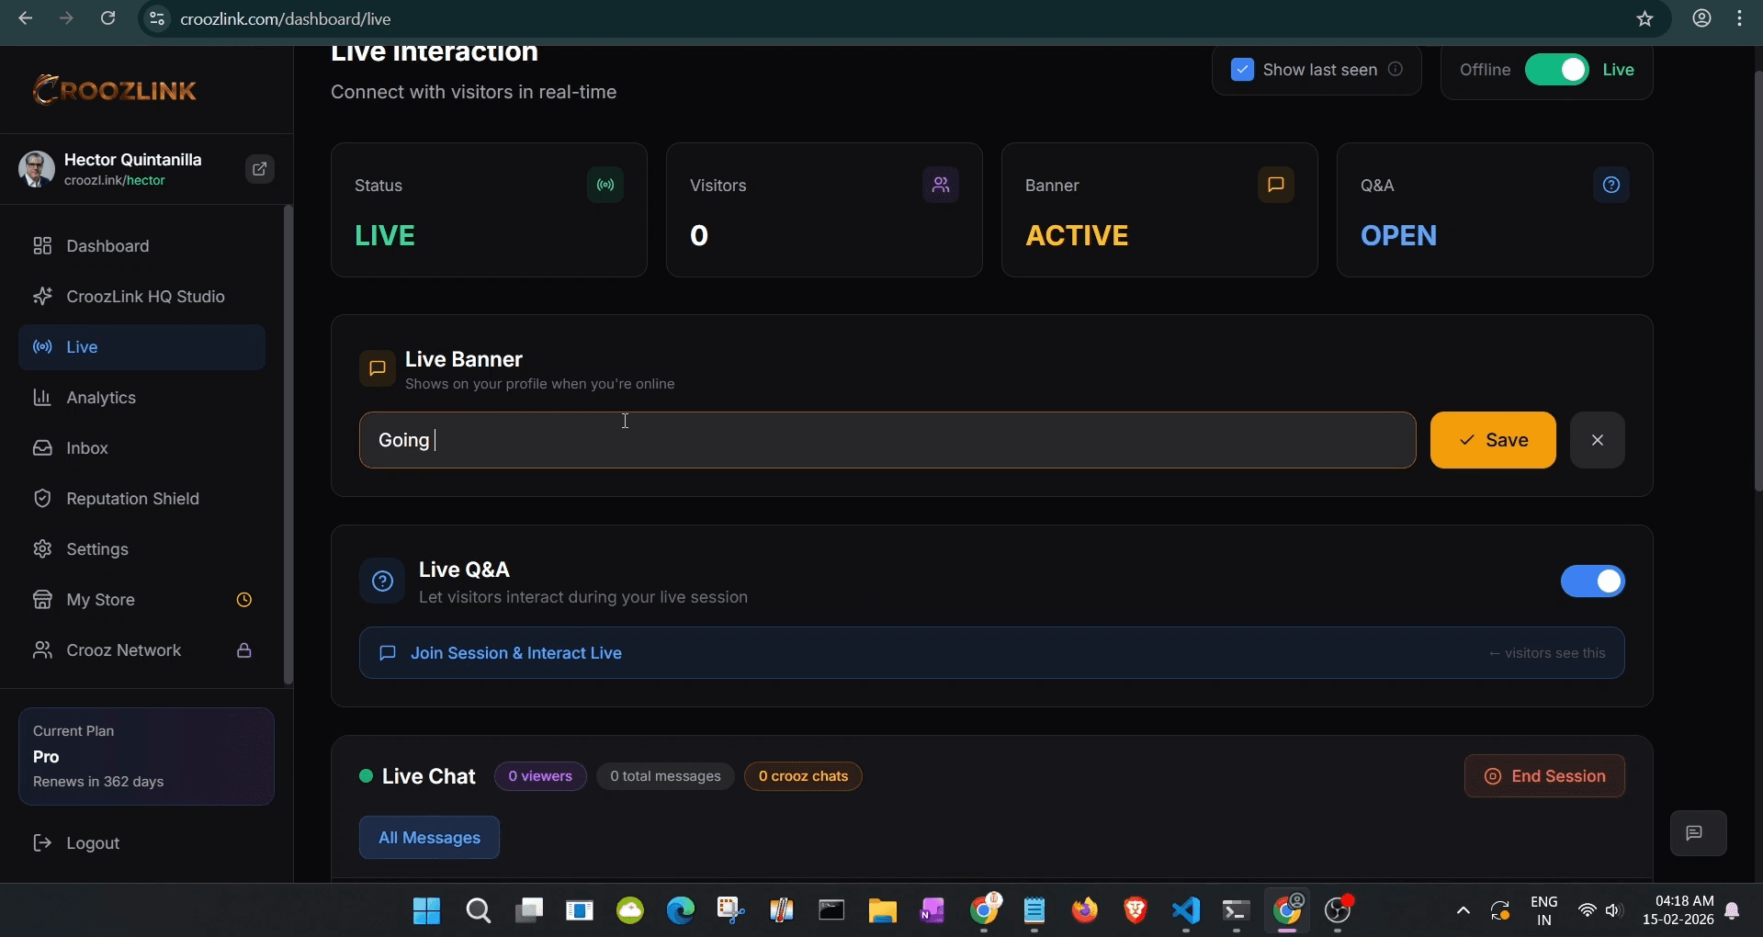Open the Inbox section
Screen dimensions: 1763x937
(x=87, y=448)
